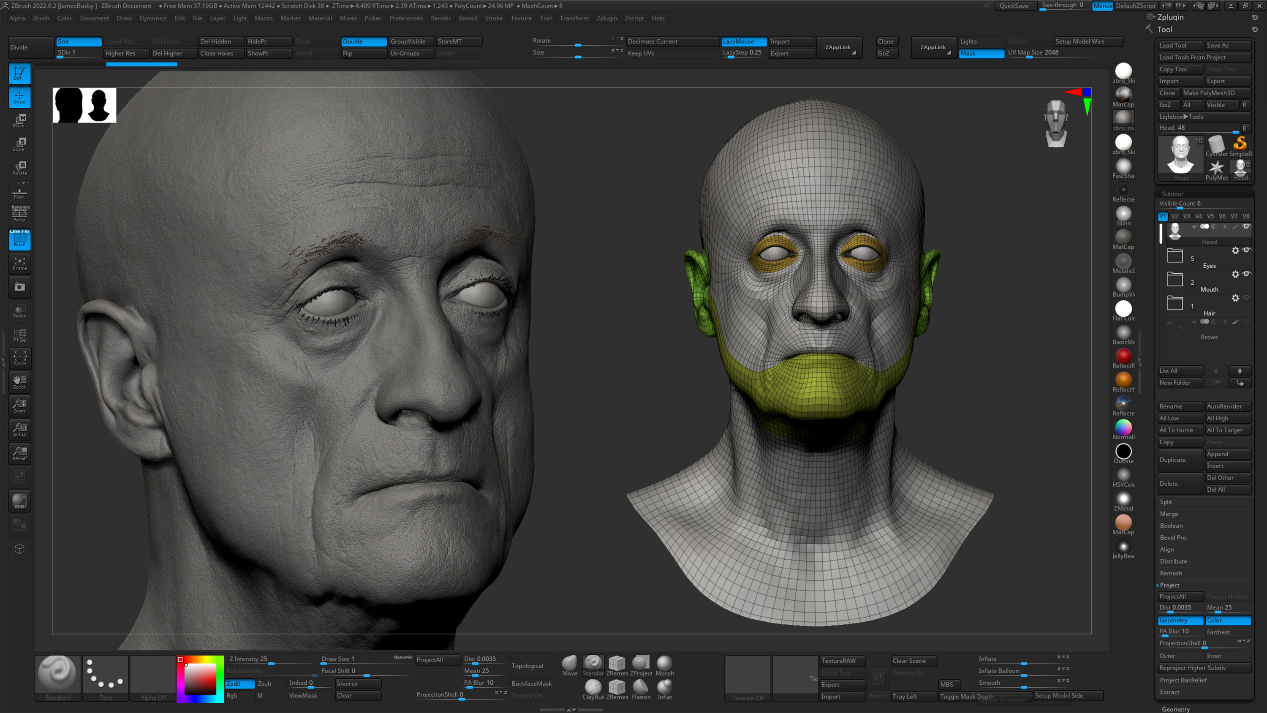Select the Head tool thumbnail

click(x=1180, y=156)
